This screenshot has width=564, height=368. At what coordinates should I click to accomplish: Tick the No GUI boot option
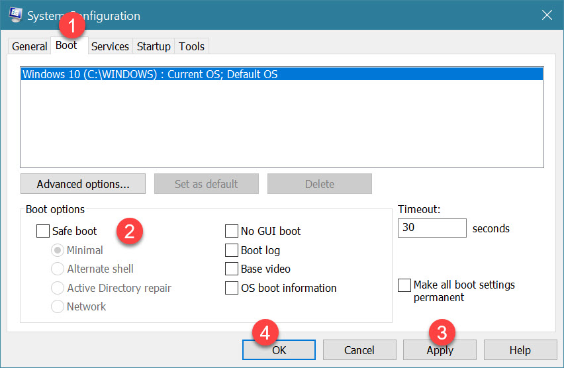(x=232, y=231)
